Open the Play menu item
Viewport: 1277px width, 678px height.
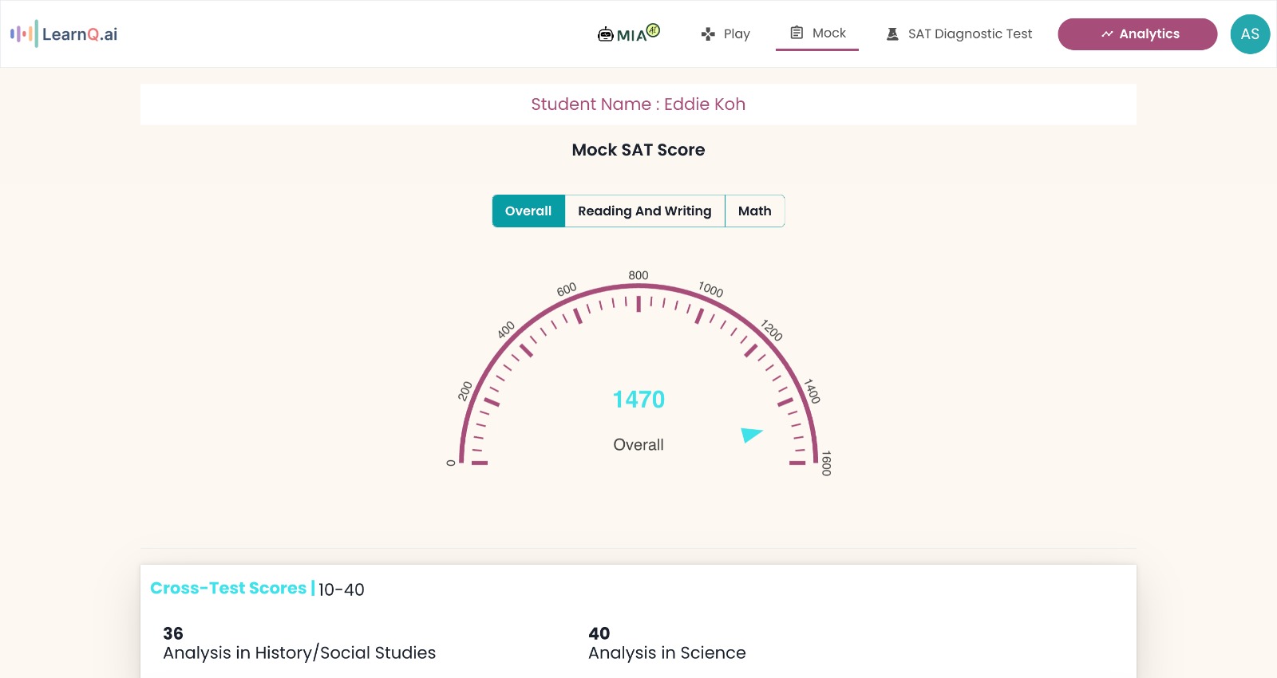pos(737,34)
